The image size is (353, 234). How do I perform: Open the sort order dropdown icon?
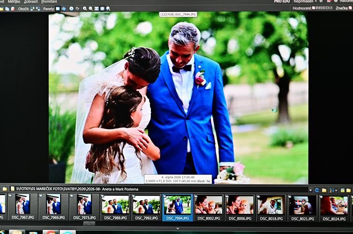click(x=333, y=190)
